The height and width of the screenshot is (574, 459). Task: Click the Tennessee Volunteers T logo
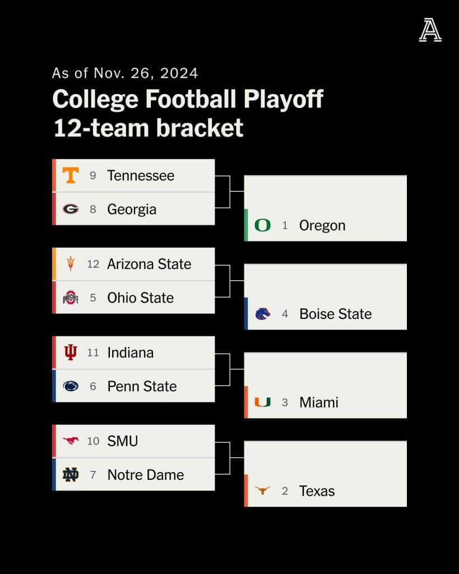71,175
